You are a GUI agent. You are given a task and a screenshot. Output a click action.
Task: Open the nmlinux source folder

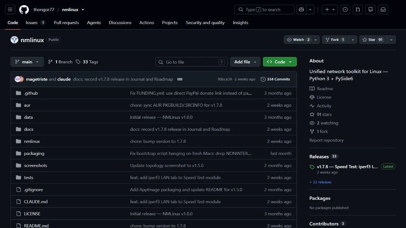click(32, 141)
